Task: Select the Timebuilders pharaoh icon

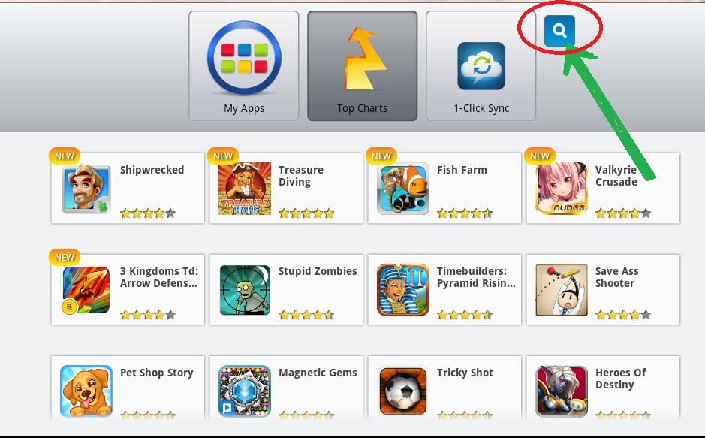Action: tap(403, 290)
